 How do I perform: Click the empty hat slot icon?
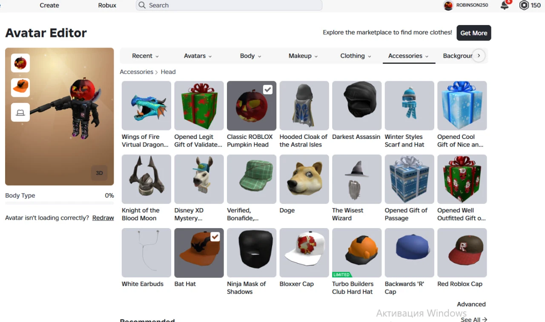click(20, 112)
